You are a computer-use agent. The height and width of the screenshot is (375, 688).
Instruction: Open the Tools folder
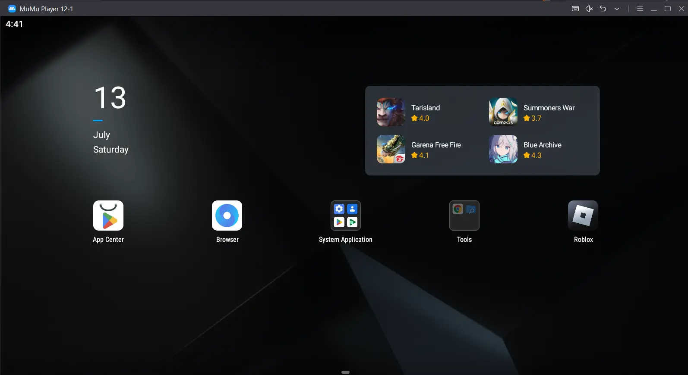464,216
